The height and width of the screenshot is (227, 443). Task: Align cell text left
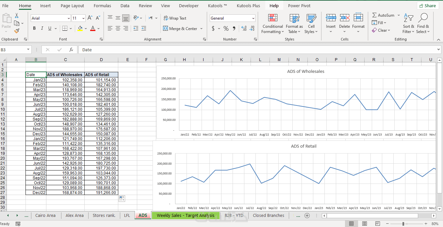point(110,28)
